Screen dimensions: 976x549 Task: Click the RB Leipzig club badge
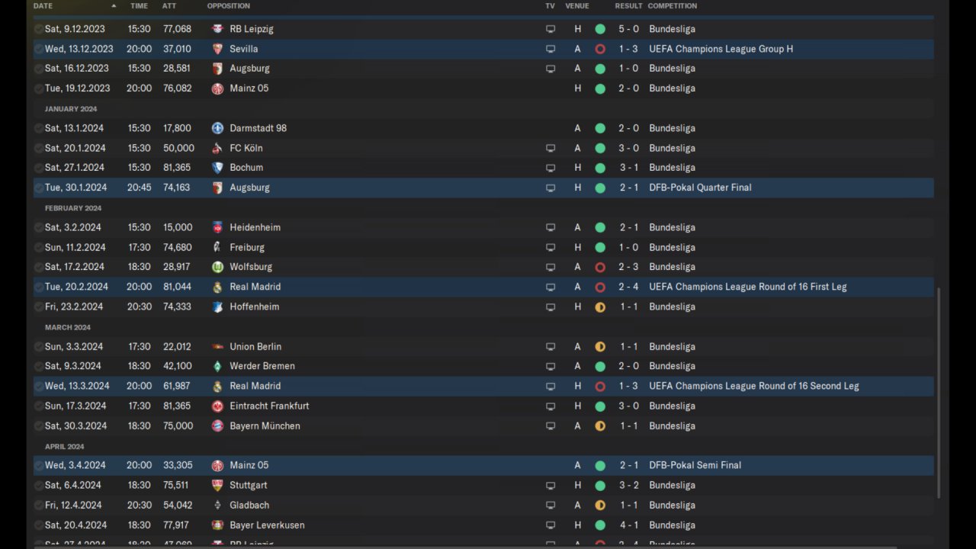tap(217, 29)
